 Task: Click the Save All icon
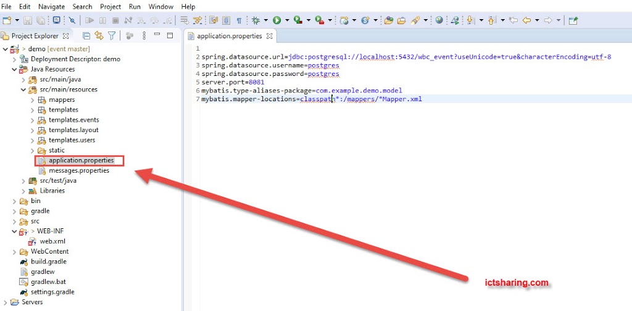click(41, 20)
